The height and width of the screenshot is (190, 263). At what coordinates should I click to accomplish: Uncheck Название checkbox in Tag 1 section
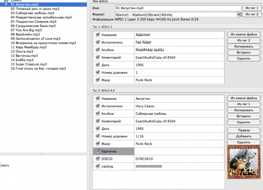(97, 34)
